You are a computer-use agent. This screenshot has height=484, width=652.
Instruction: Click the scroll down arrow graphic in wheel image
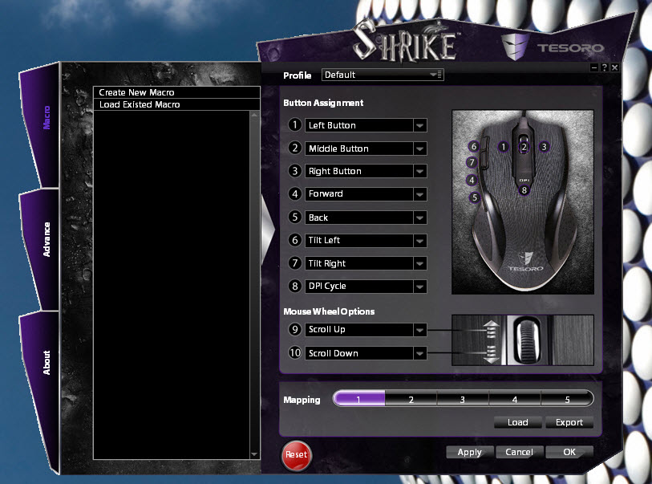(x=491, y=354)
